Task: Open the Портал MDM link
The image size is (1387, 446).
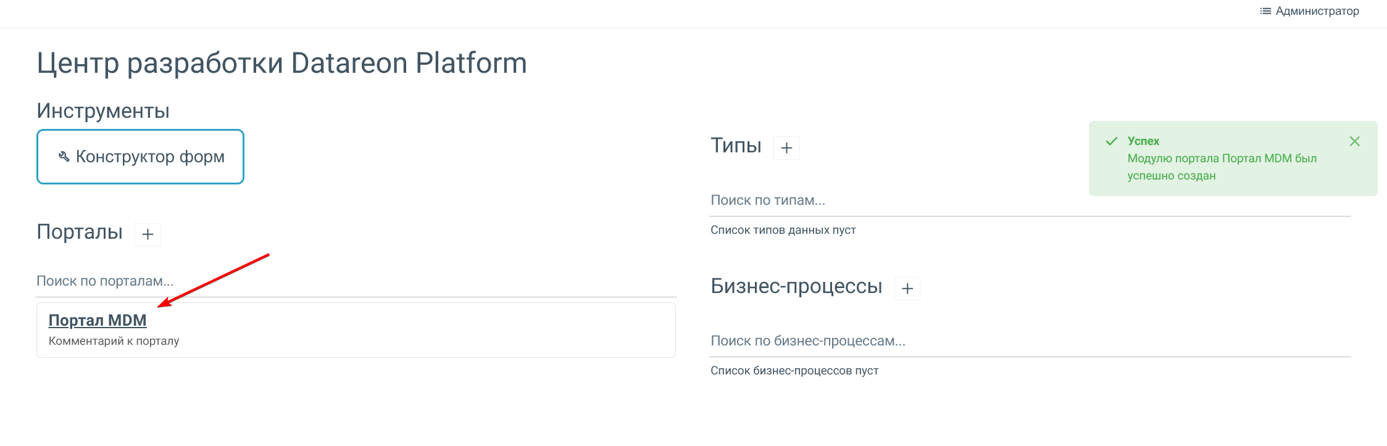Action: click(98, 320)
